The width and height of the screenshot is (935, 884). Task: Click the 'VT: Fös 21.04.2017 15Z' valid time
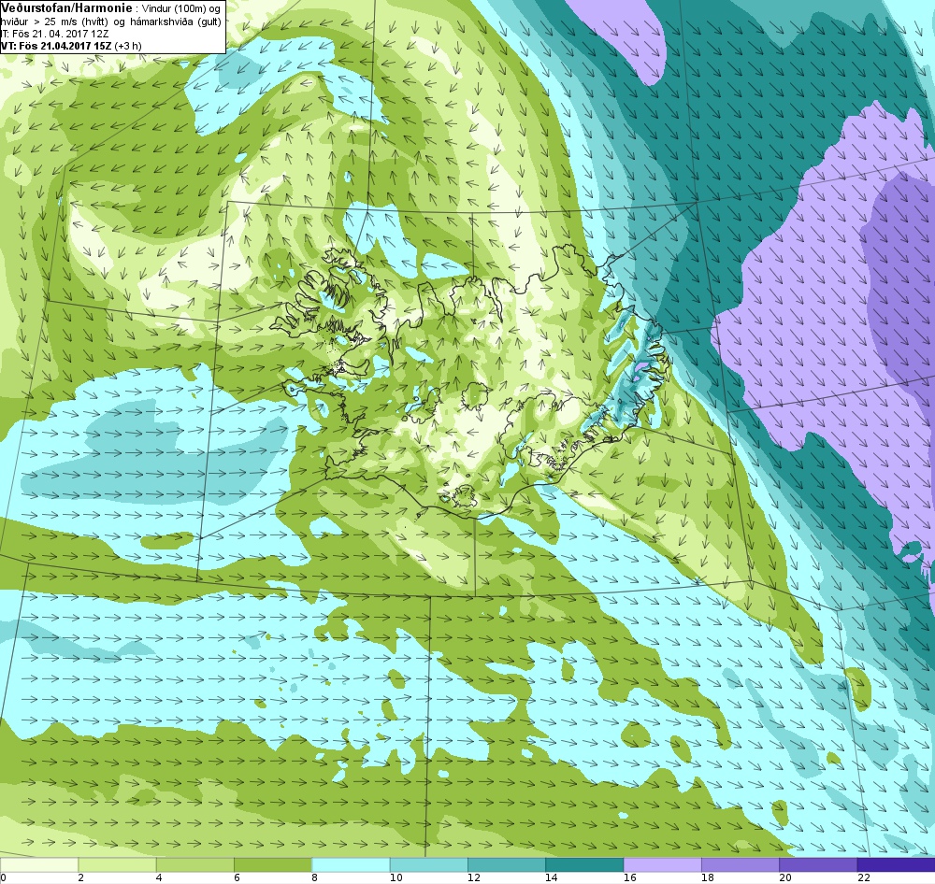(57, 45)
